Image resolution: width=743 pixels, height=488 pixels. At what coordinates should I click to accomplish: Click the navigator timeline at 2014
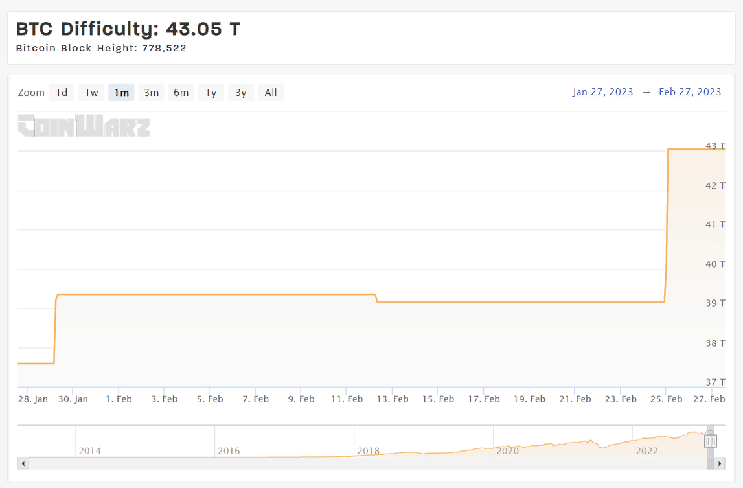[89, 450]
